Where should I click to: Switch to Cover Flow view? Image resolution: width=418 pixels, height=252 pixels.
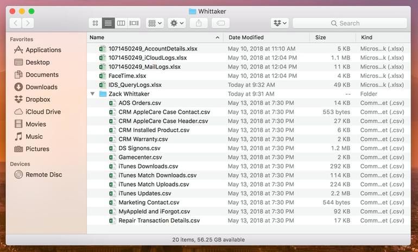(x=134, y=23)
